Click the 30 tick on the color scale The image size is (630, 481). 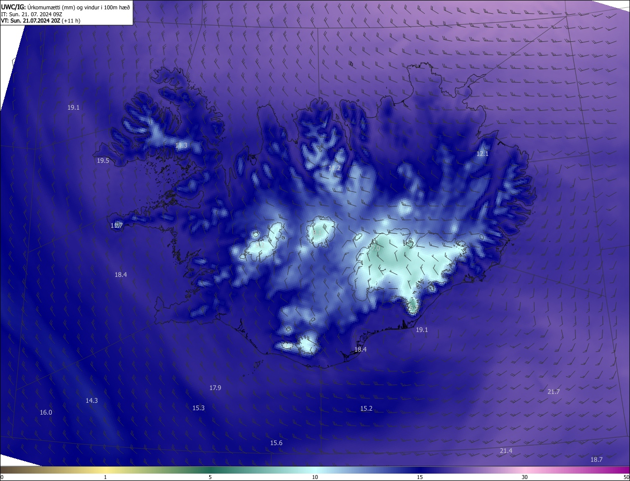pos(525,477)
